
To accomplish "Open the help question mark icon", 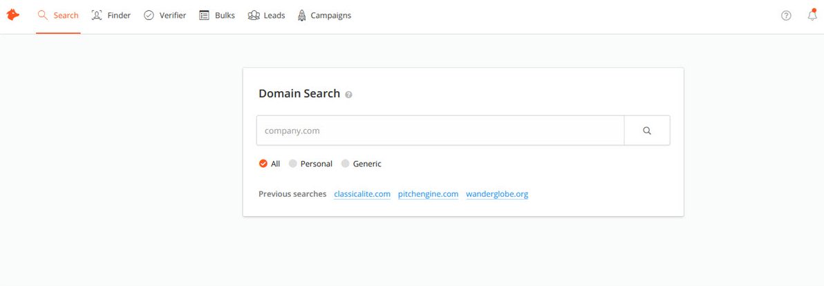I will pyautogui.click(x=786, y=16).
